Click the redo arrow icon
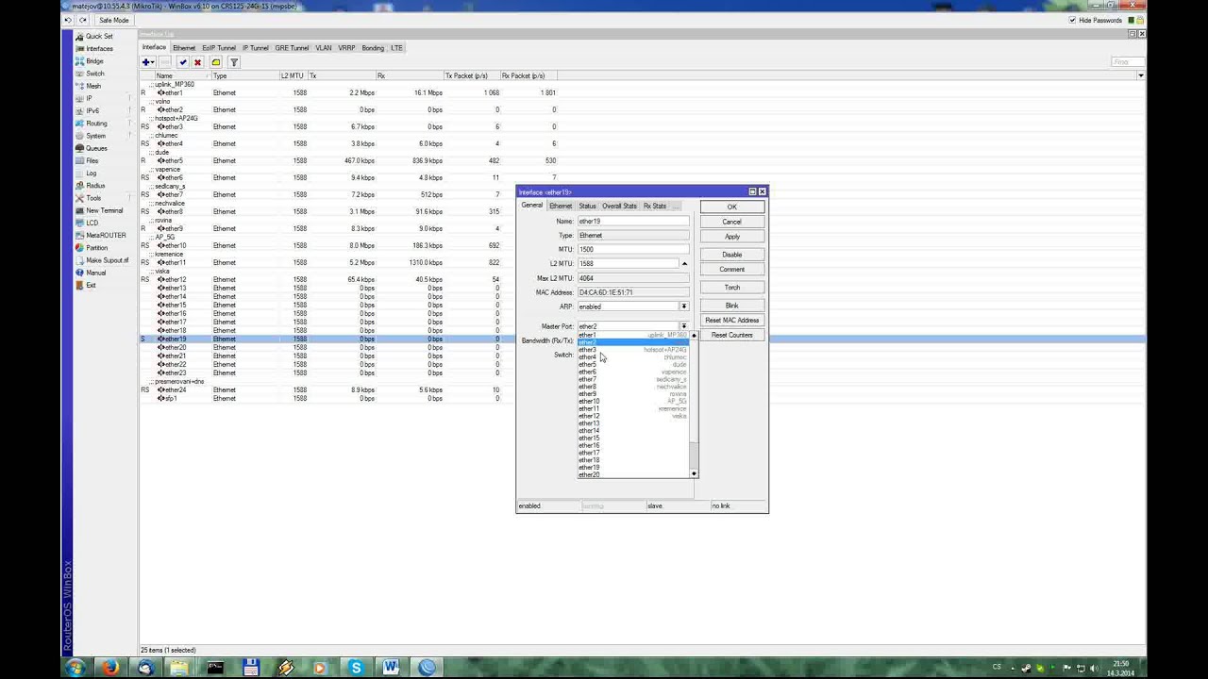Image resolution: width=1208 pixels, height=679 pixels. point(83,20)
